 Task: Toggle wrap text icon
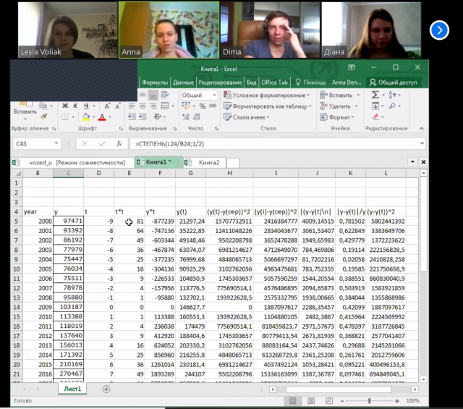[165, 95]
